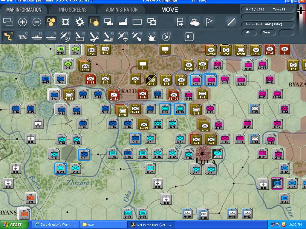The image size is (306, 229).
Task: Open the MAP INFORMATION tab
Action: click(24, 10)
